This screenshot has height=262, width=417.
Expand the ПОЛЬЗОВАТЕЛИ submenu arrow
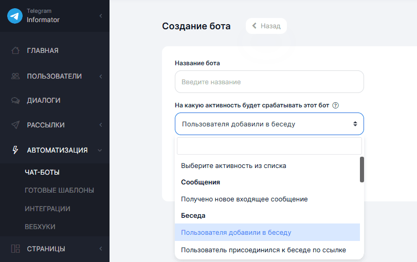click(101, 77)
